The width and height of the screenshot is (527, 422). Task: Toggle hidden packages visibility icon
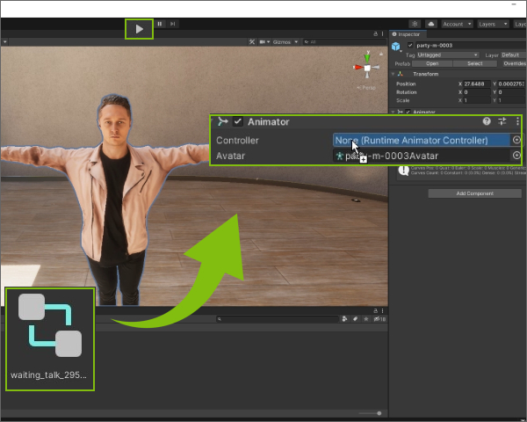(x=379, y=319)
